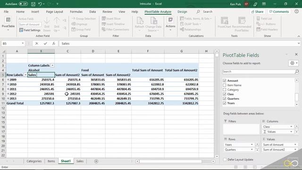
Task: Open the Actions menu icon
Action: [x=170, y=24]
